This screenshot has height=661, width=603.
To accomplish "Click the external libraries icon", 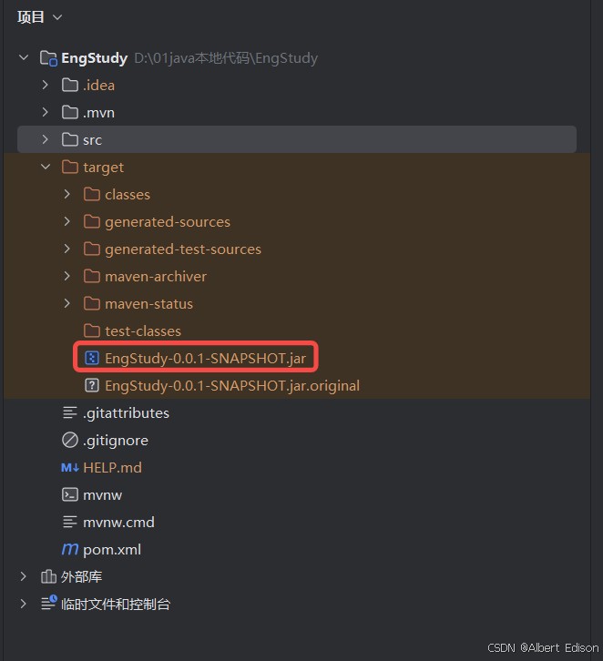I will tap(48, 576).
